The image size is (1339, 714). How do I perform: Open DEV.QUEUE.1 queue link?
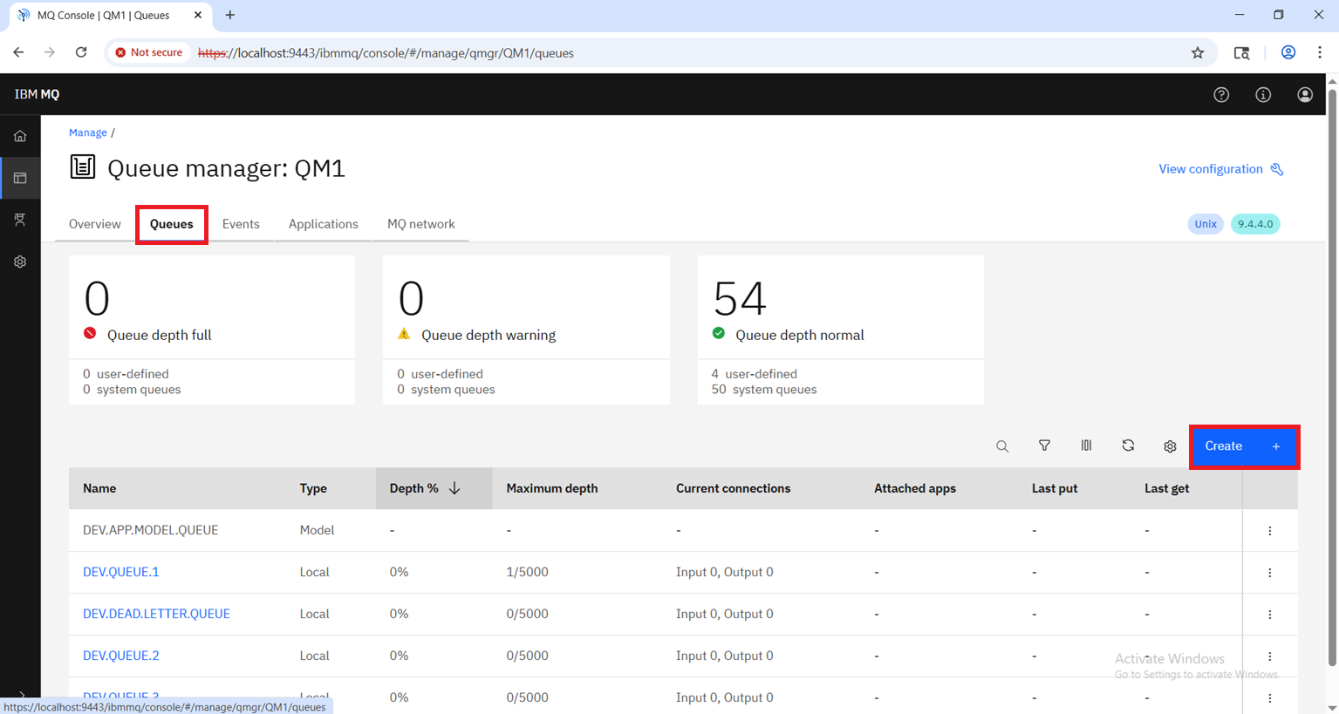(121, 572)
